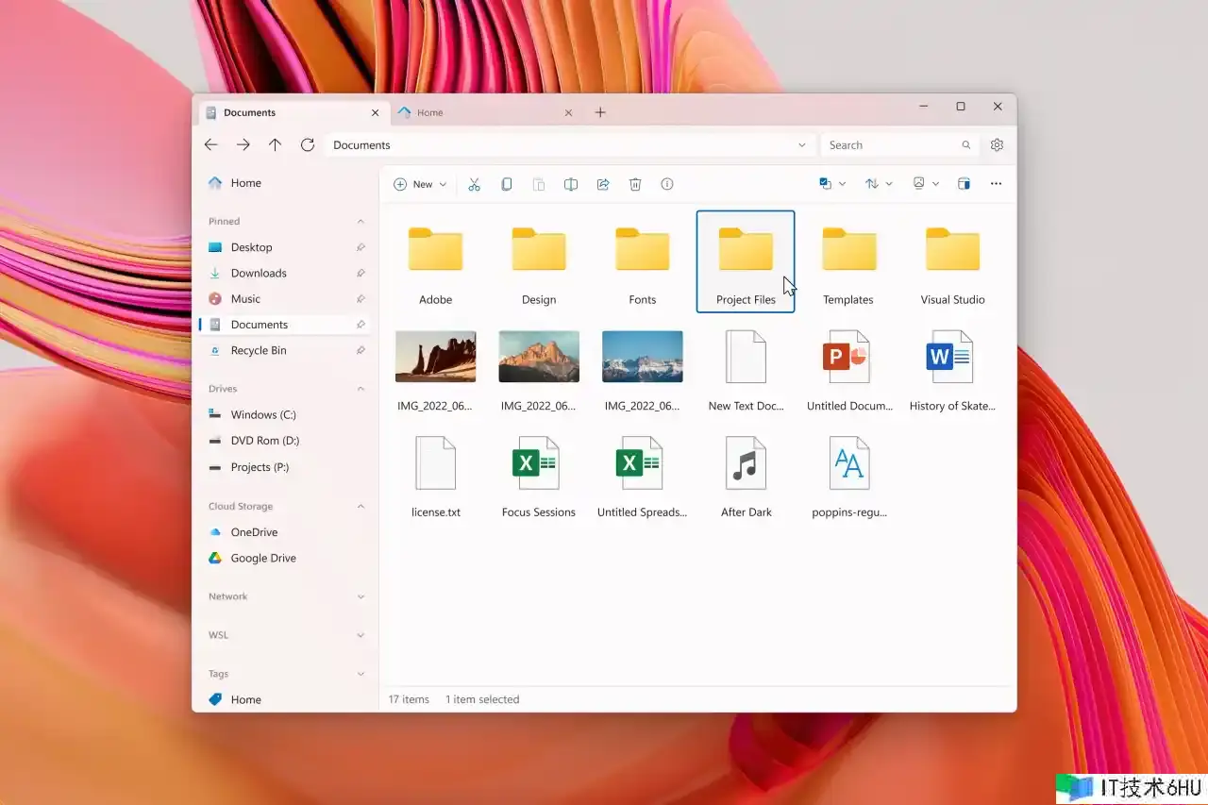
Task: Unpin Downloads using its pin icon
Action: [361, 273]
